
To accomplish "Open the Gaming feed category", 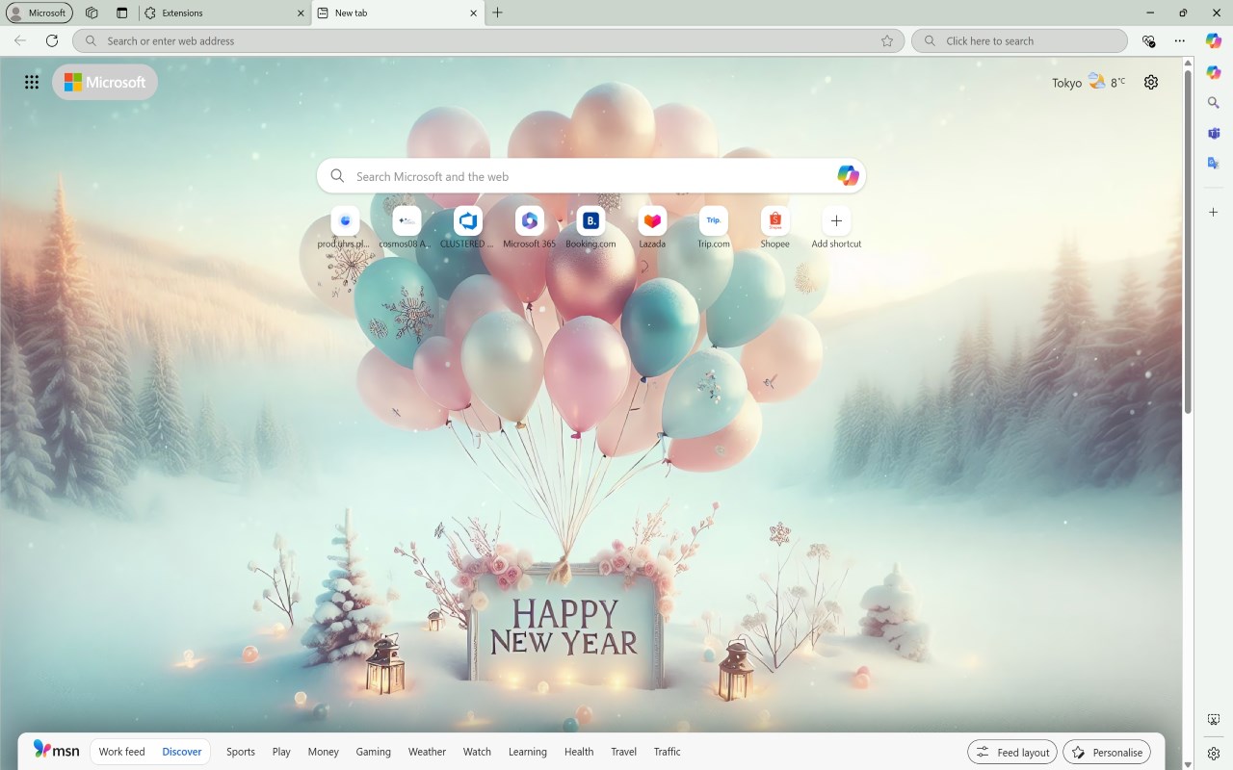I will pos(373,752).
